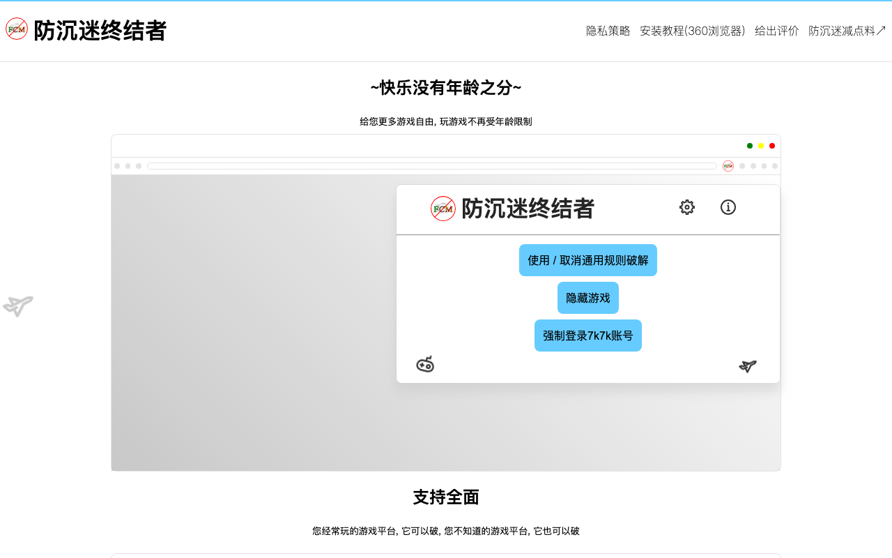Screen dimensions: 892x558
Task: Click the line beginning 您经常玩的游戏平台
Action: click(x=446, y=531)
